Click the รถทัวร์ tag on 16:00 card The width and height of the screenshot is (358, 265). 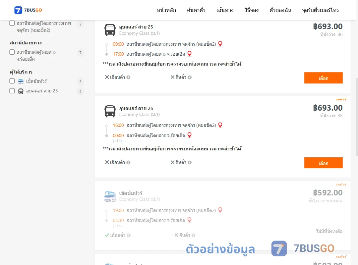coord(341,99)
